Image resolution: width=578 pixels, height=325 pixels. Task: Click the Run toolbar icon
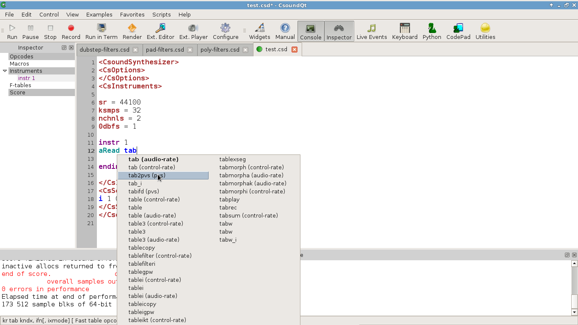pyautogui.click(x=12, y=31)
